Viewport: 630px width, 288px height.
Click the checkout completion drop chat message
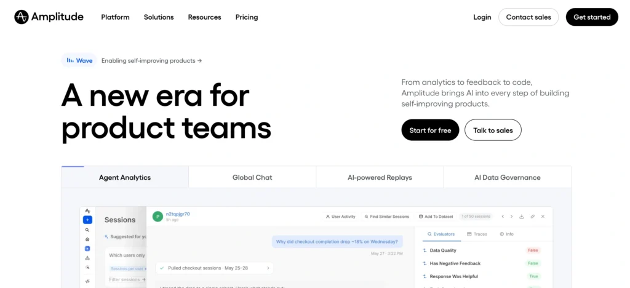coord(337,242)
